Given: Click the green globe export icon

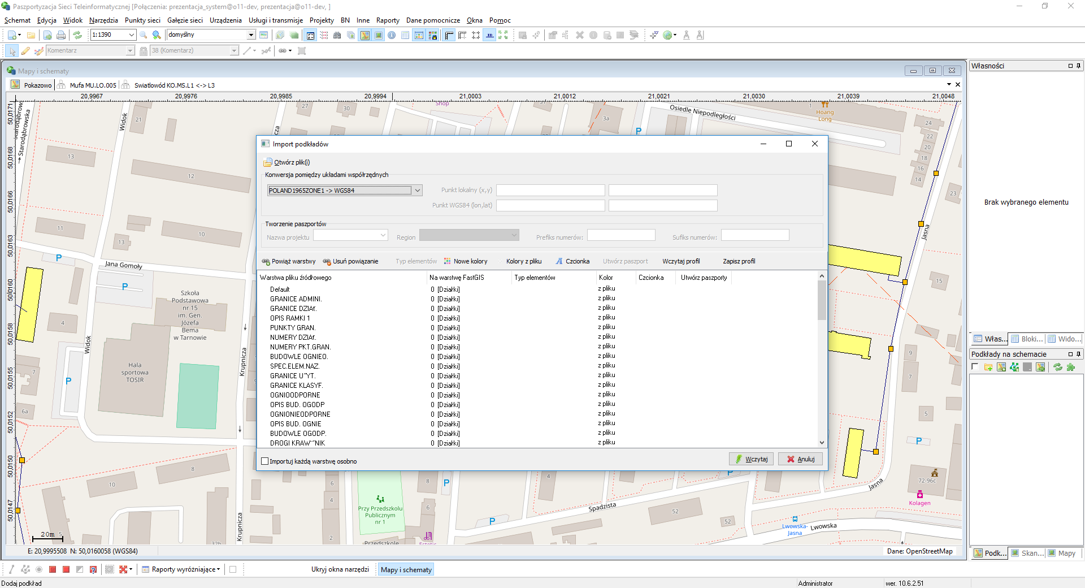Looking at the screenshot, I should (667, 35).
